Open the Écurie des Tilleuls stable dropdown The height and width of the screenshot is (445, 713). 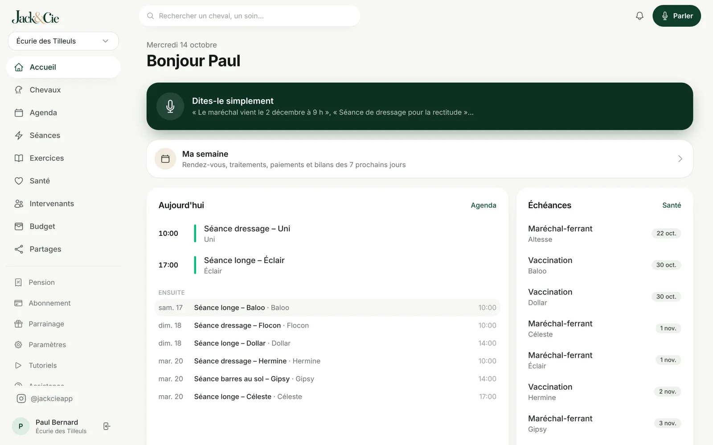(63, 41)
